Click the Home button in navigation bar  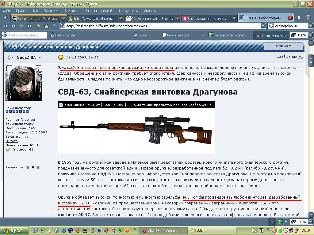pos(46,26)
